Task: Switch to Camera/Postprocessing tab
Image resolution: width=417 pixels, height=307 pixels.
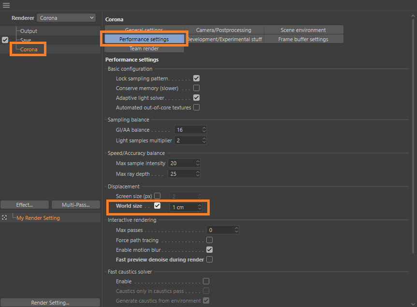Action: point(223,30)
